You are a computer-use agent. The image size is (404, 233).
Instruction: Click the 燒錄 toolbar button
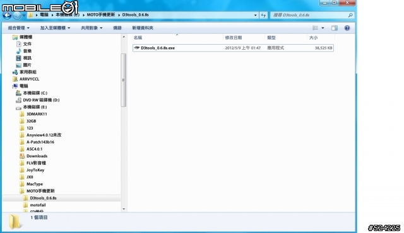(x=117, y=28)
